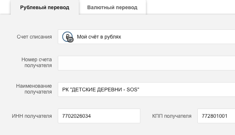Image resolution: width=235 pixels, height=135 pixels.
Task: Expand the Счет списания account selector
Action: click(147, 37)
